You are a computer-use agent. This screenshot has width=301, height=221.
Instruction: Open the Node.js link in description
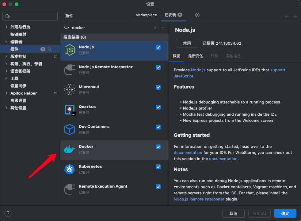click(x=198, y=70)
